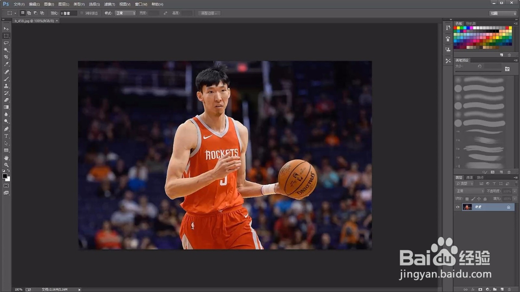Viewport: 520px width, 292px height.
Task: Toggle lock image pixels brush icon
Action: click(473, 199)
